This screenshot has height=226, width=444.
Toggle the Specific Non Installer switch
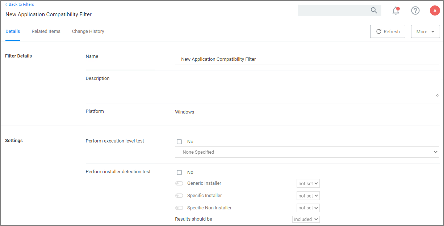pos(179,208)
